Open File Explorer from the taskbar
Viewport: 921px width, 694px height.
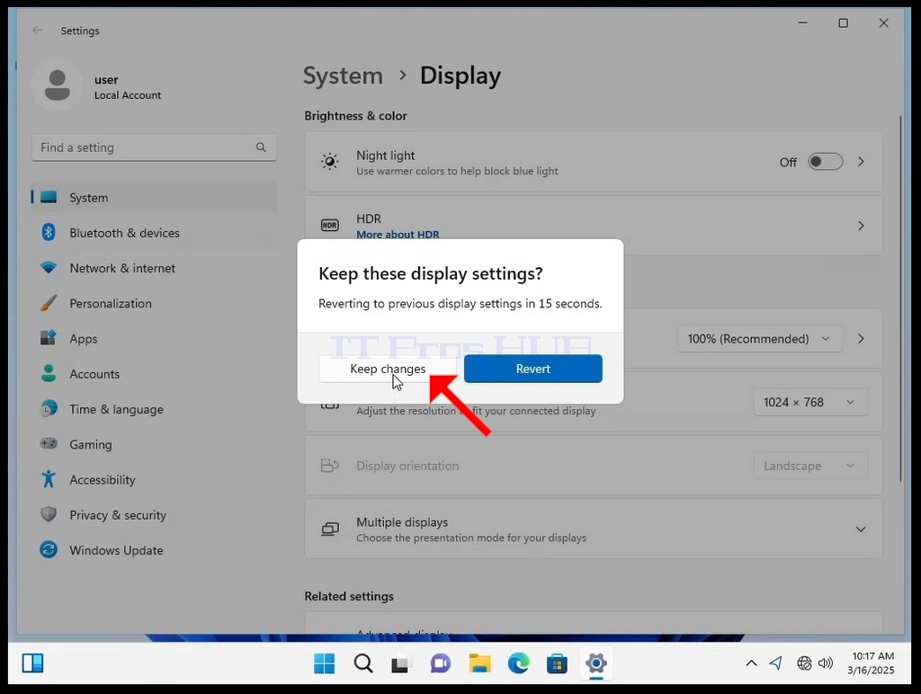point(480,663)
